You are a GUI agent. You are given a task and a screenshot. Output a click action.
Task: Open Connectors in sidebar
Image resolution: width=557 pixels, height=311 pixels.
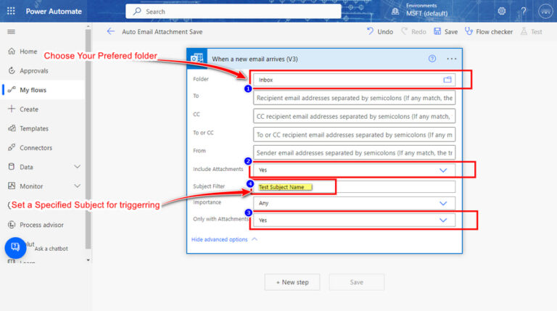click(x=36, y=148)
